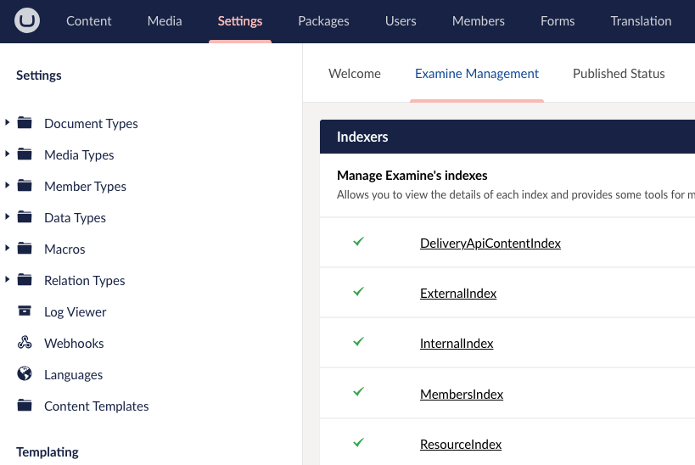Click the Languages globe icon
695x465 pixels.
(25, 374)
